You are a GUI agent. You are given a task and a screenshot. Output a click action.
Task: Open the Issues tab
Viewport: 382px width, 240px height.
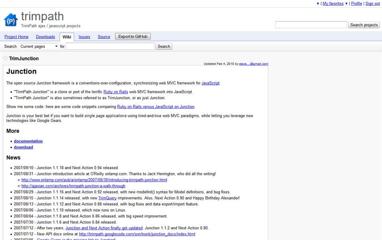pos(84,37)
